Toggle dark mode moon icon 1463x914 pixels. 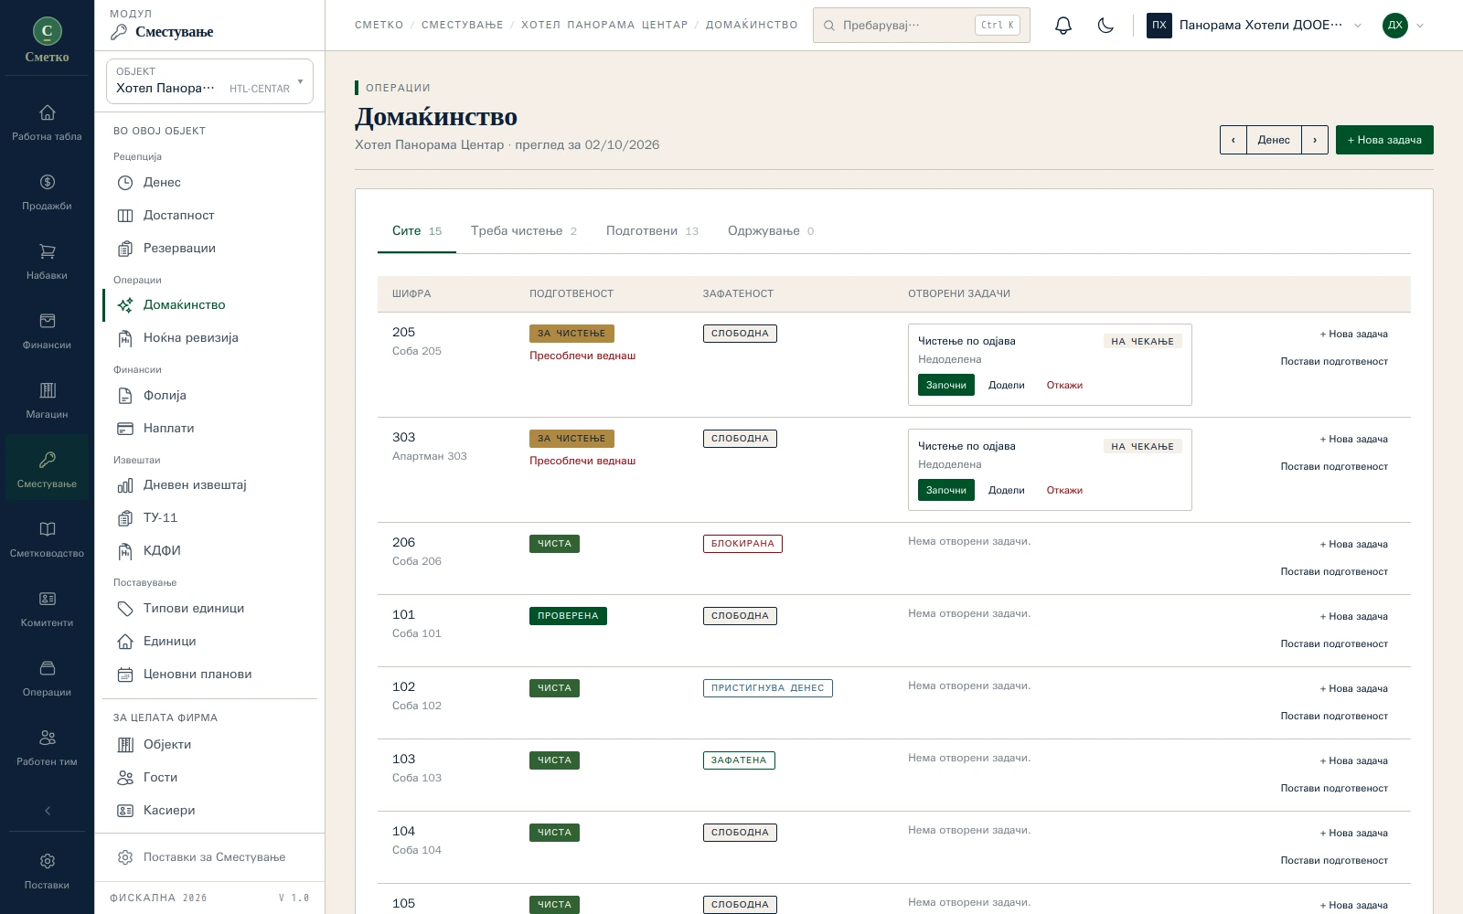click(1105, 26)
